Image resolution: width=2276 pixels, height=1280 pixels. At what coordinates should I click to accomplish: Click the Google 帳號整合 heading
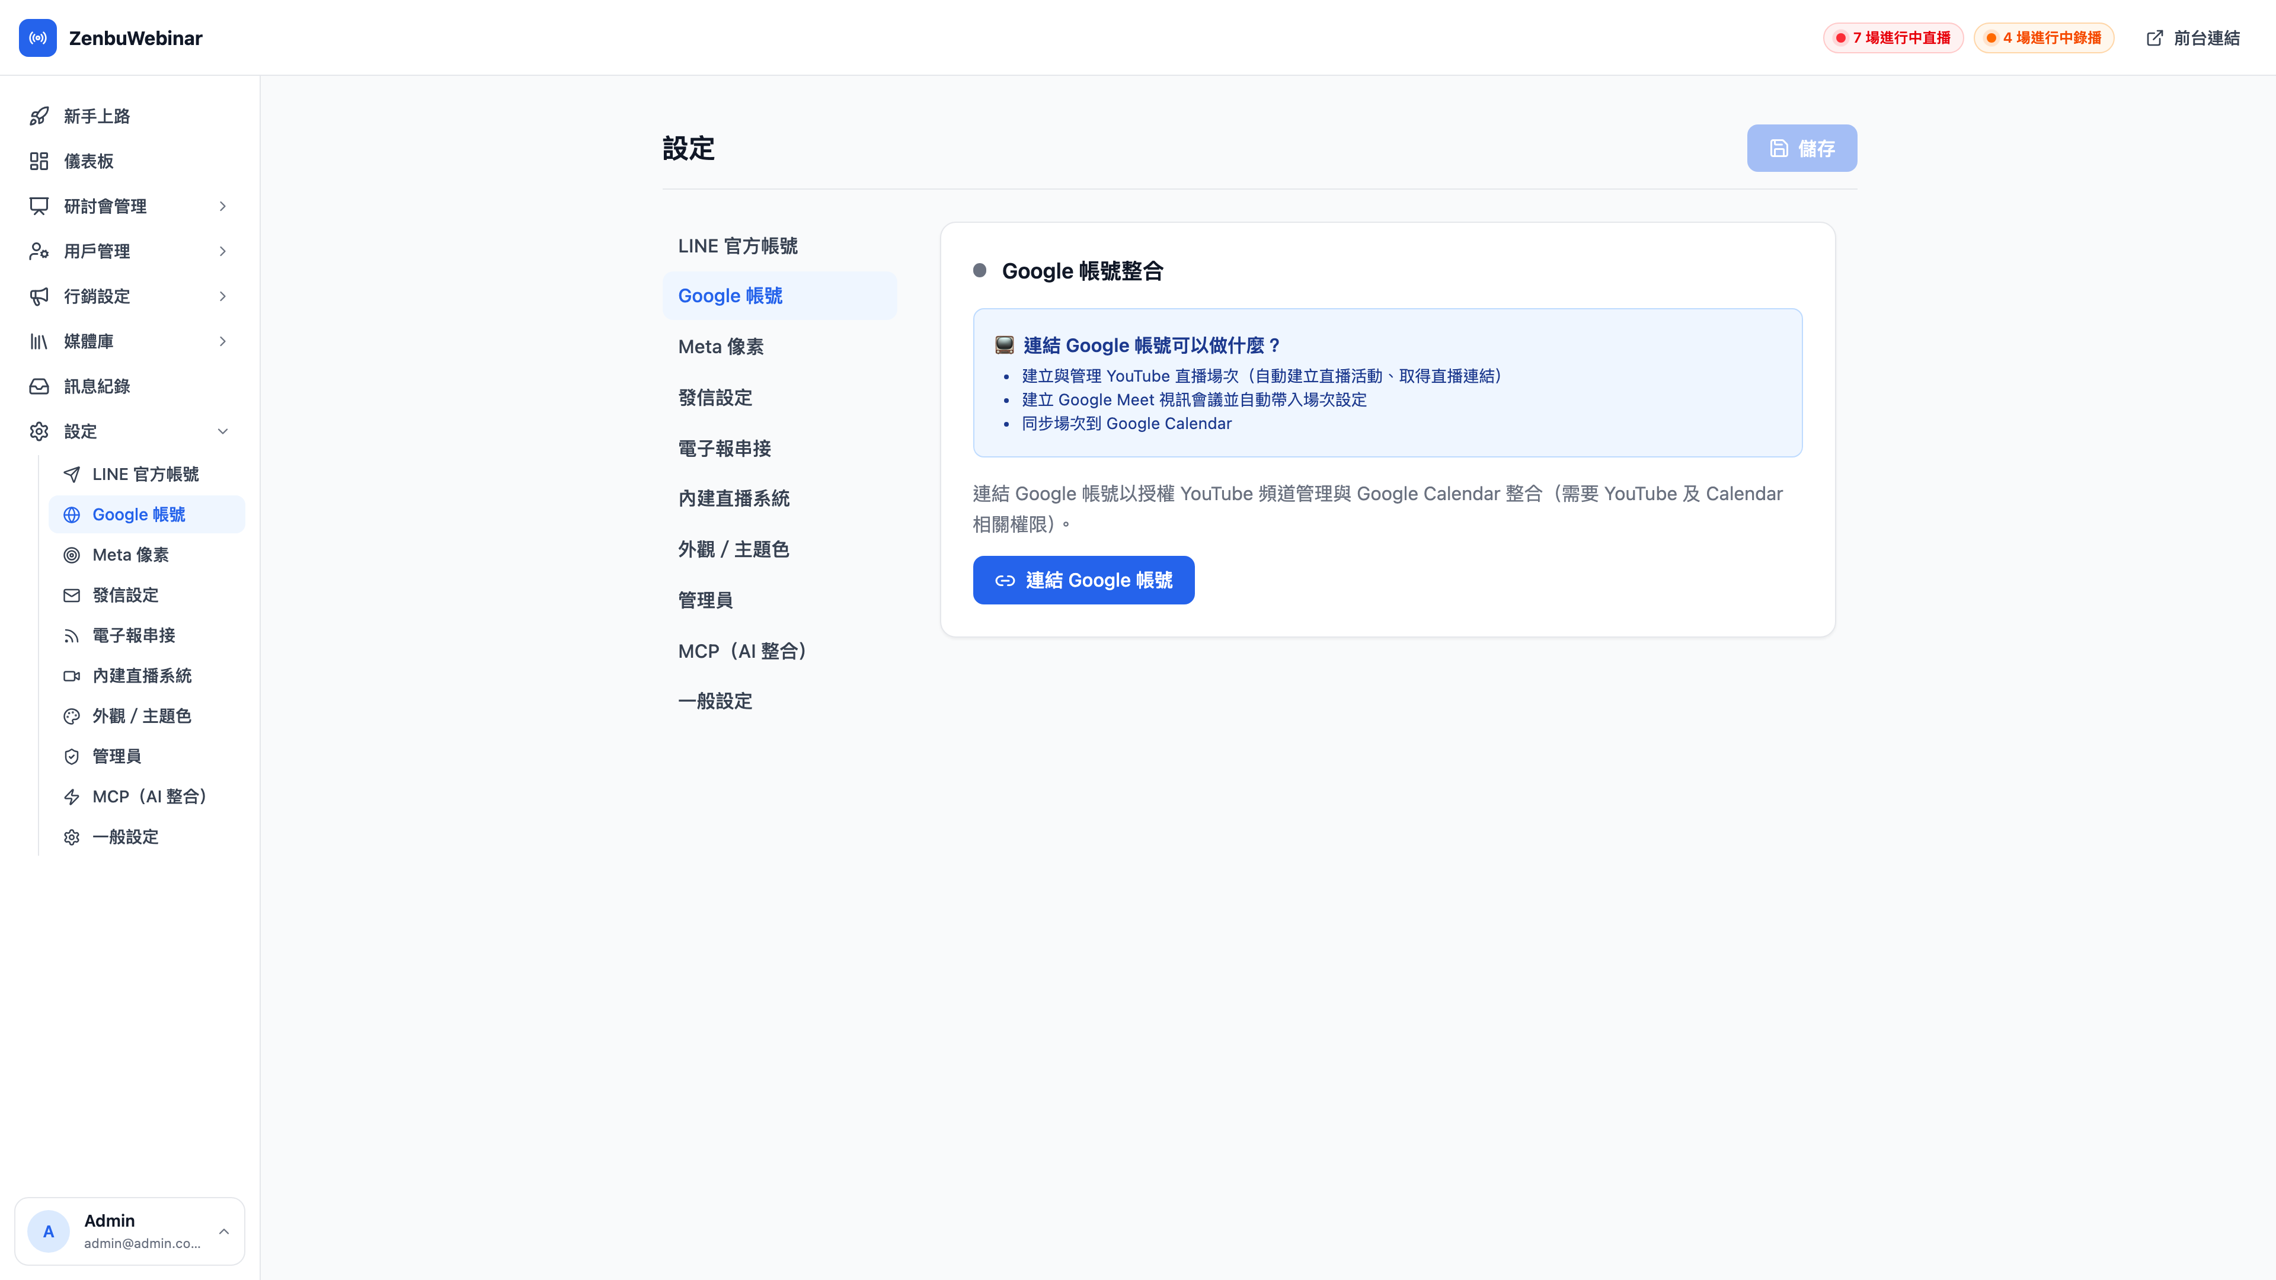[1082, 271]
